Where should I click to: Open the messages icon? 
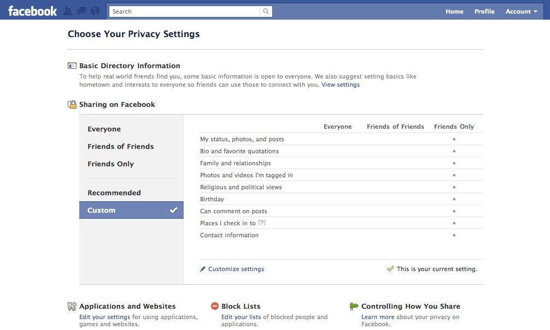pos(81,11)
